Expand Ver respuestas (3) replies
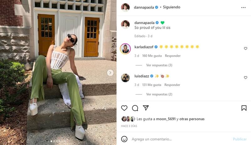The height and width of the screenshot is (145, 251). 159,65
